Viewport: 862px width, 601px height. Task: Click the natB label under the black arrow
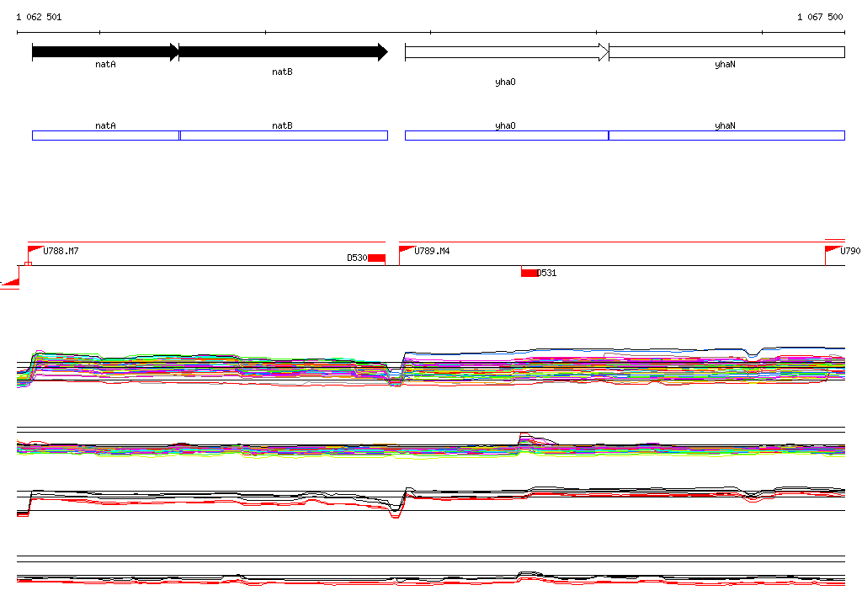click(282, 72)
